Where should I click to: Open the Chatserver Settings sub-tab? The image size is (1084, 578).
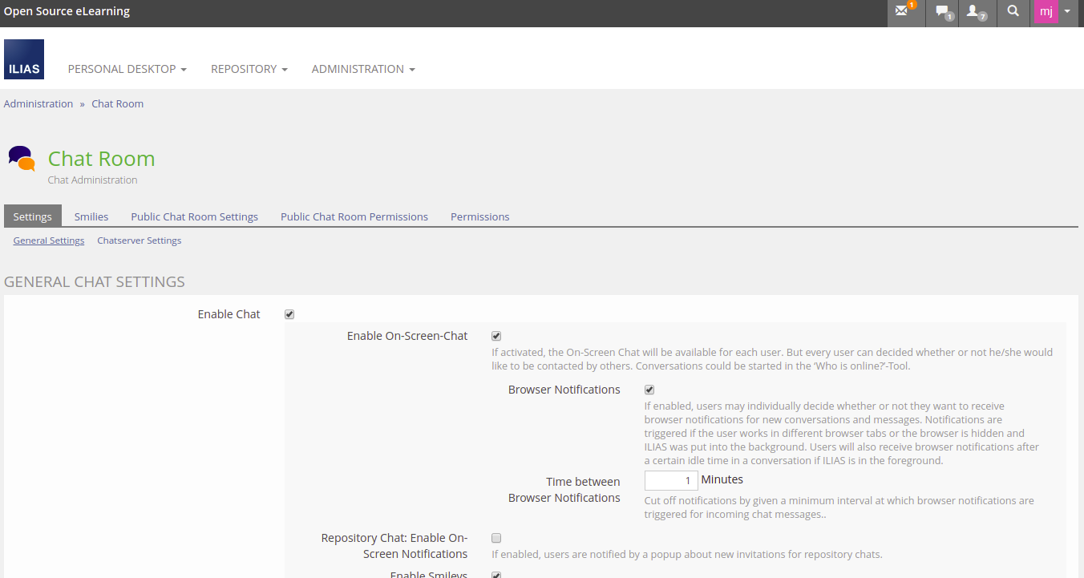pyautogui.click(x=139, y=240)
